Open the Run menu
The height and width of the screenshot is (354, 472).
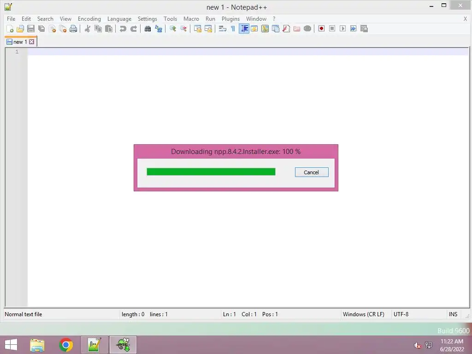pos(210,18)
